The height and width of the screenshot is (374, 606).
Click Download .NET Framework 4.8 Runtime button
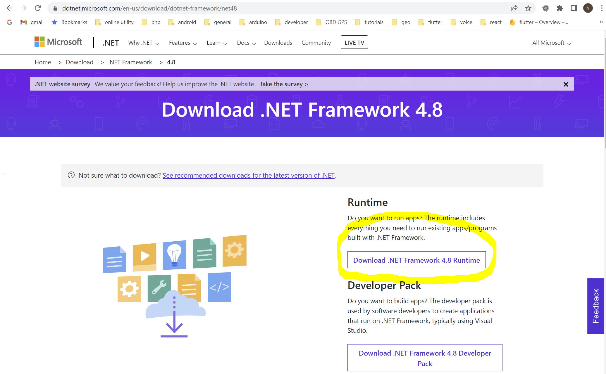coord(416,260)
